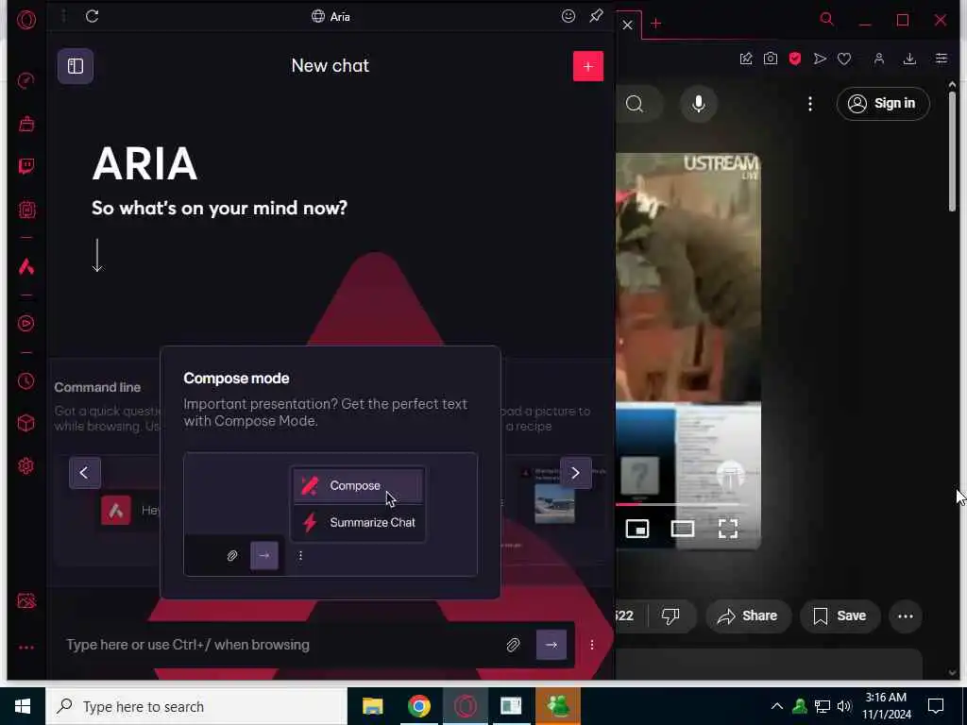Viewport: 967px width, 725px height.
Task: Open the Aria AI sidebar icon
Action: pos(25,266)
